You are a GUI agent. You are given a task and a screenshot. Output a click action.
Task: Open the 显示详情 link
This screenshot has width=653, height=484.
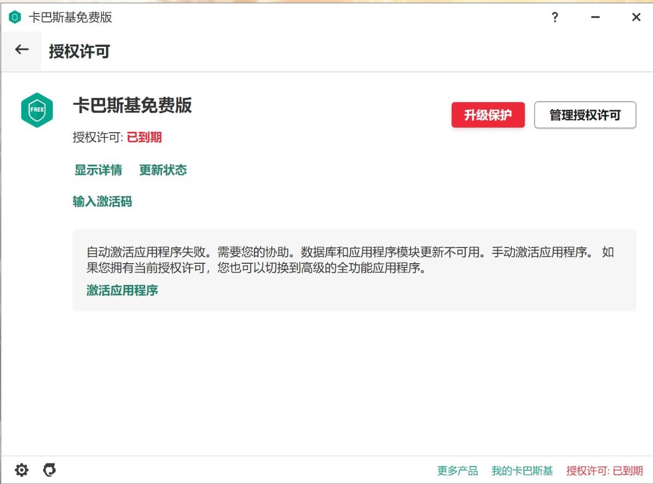[98, 170]
